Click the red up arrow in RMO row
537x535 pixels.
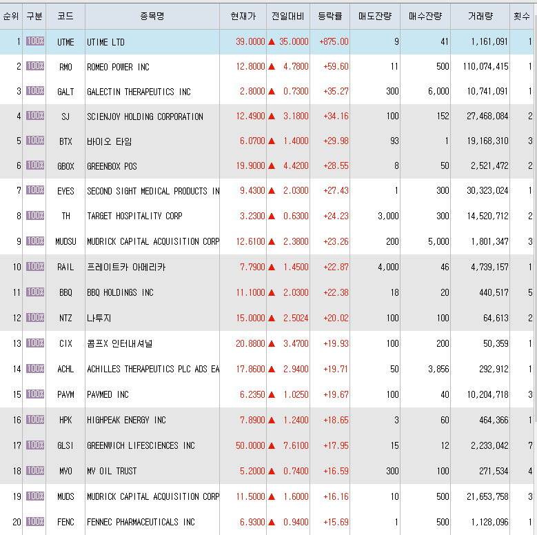tap(272, 66)
